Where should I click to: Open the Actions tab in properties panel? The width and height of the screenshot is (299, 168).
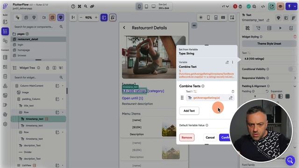pos(258,28)
